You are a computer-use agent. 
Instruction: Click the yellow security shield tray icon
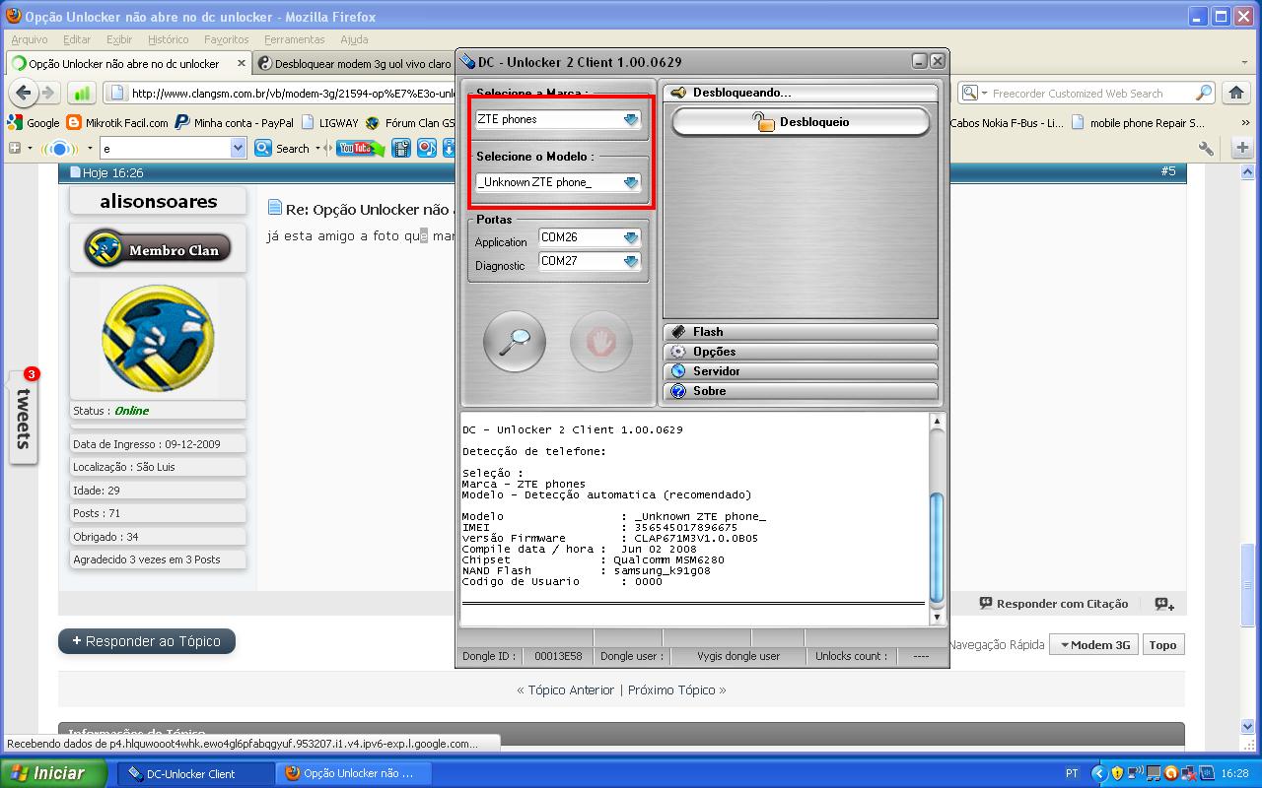pyautogui.click(x=1117, y=773)
